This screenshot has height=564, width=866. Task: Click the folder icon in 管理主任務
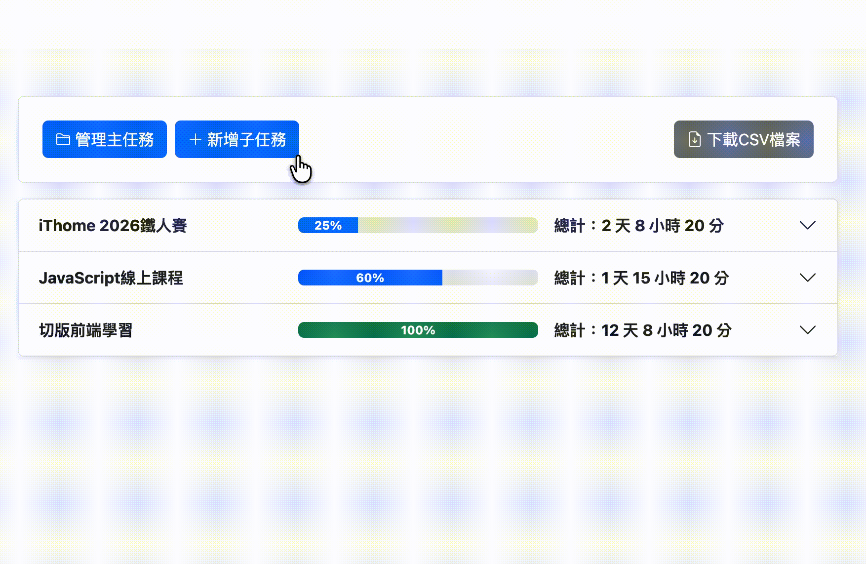(63, 139)
